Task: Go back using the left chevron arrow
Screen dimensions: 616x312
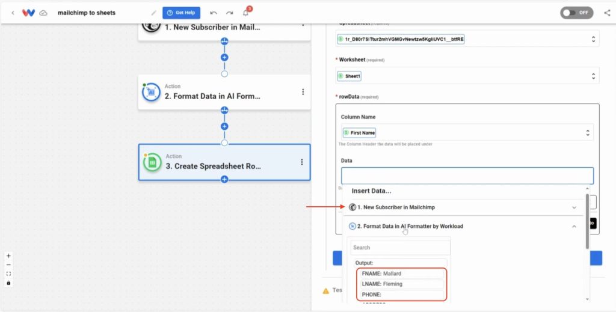Action: coord(13,13)
